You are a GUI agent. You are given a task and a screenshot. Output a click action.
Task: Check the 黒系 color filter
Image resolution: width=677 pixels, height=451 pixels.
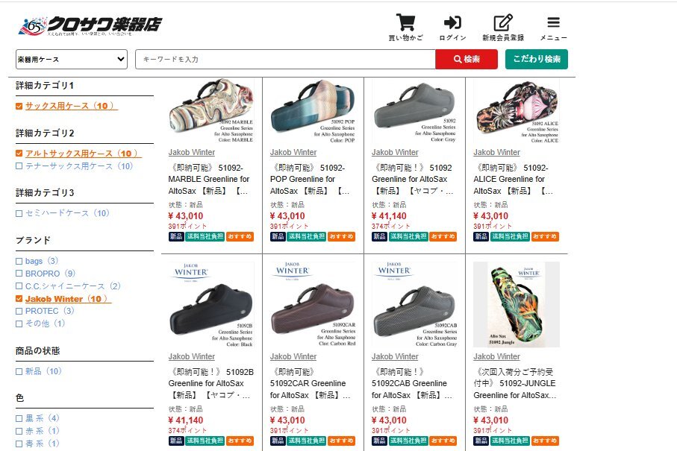pyautogui.click(x=19, y=418)
